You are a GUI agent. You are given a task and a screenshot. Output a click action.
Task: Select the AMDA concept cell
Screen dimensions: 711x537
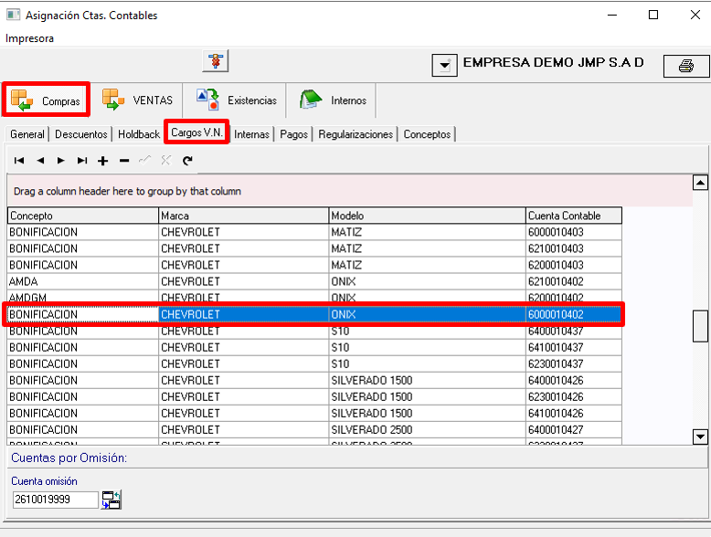click(x=83, y=281)
